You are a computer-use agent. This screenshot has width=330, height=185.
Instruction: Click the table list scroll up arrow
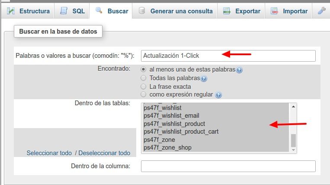click(x=293, y=107)
